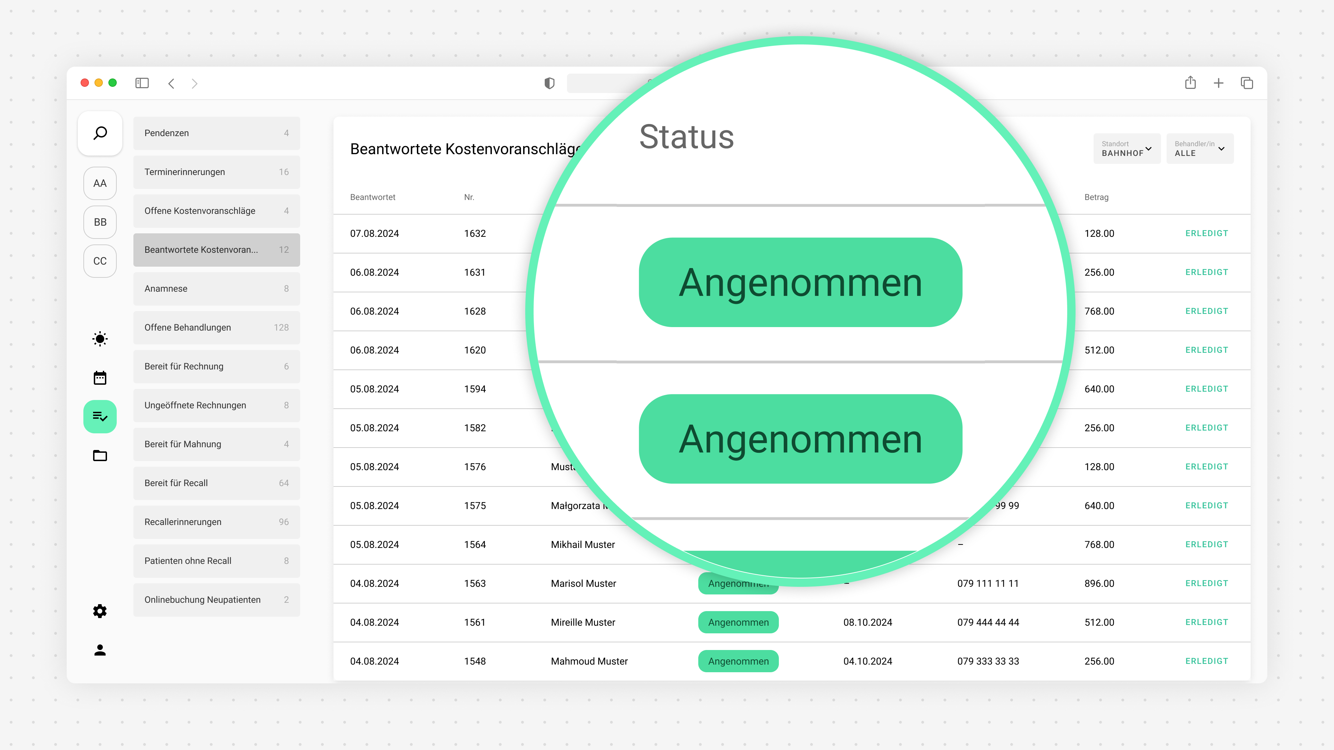Open a new browser tab plus
Viewport: 1334px width, 750px height.
(1219, 83)
